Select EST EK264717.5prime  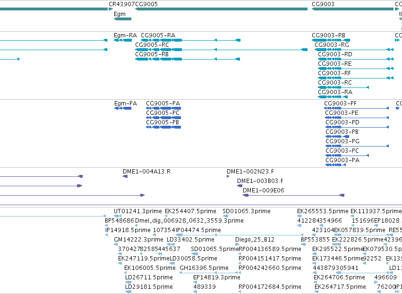coord(340,287)
